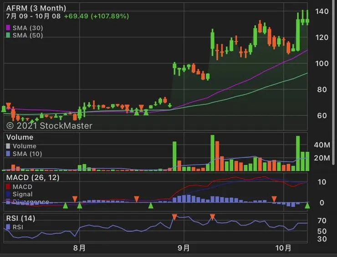Click the latest green MACD buy marker
Viewport: 337px width, 257px height.
pos(307,206)
